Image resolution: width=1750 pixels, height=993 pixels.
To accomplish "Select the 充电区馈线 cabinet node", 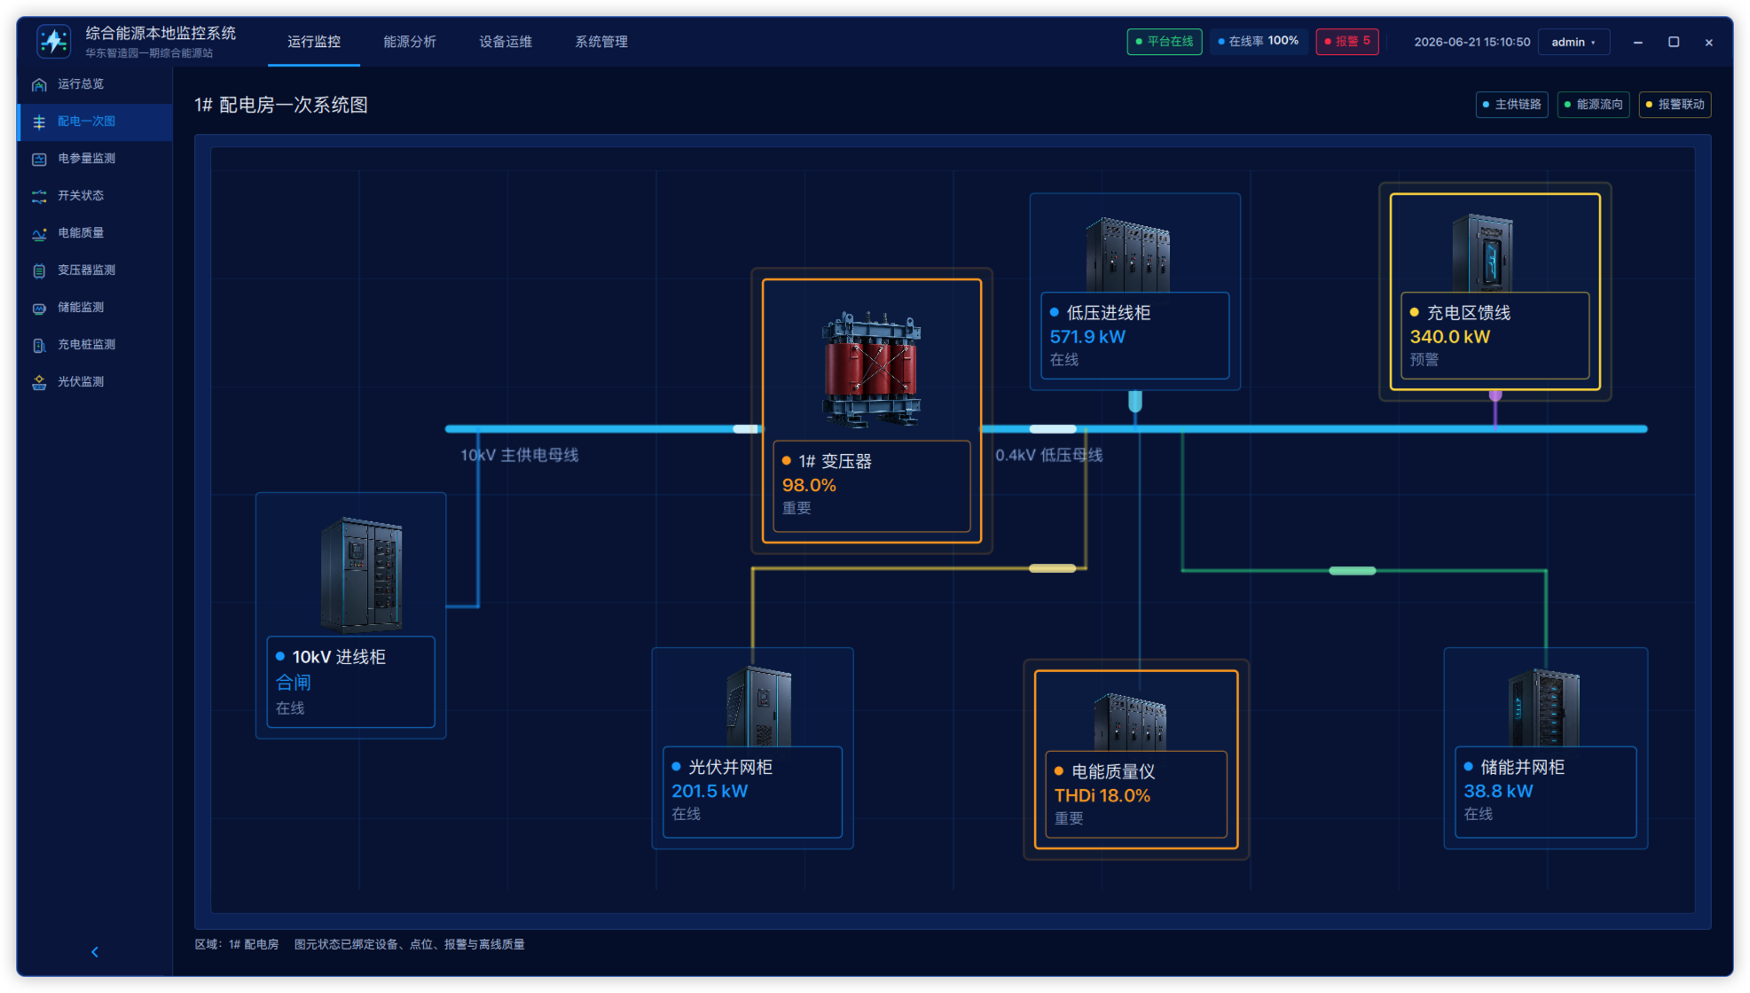I will click(x=1495, y=292).
